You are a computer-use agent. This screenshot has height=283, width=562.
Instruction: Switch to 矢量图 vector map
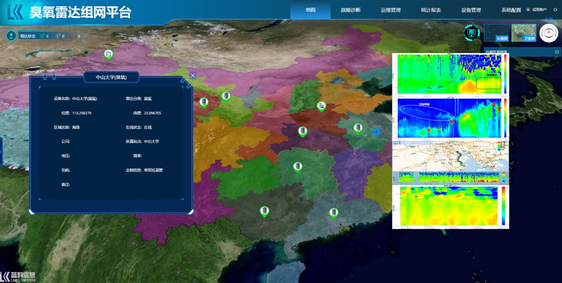pos(496,33)
